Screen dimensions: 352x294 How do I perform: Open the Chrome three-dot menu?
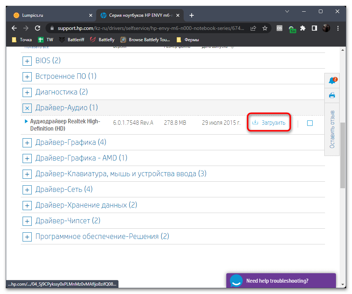(338, 28)
